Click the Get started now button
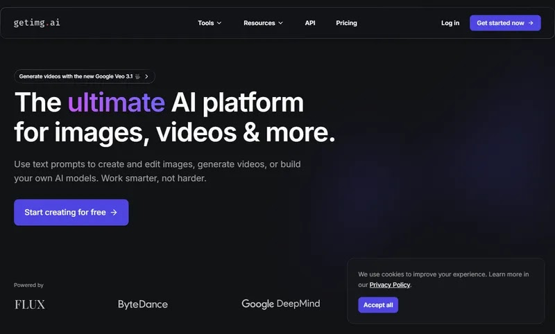The image size is (555, 334). click(505, 23)
